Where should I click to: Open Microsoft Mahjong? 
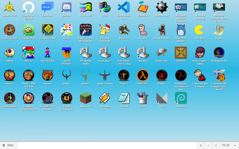[200, 7]
